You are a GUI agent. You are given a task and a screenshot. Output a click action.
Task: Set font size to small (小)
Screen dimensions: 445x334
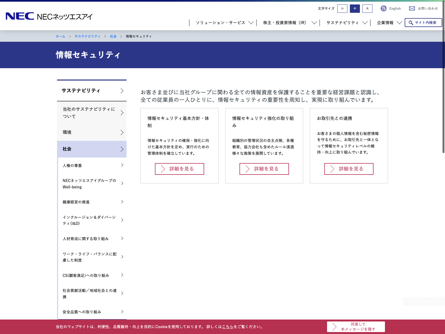(342, 9)
